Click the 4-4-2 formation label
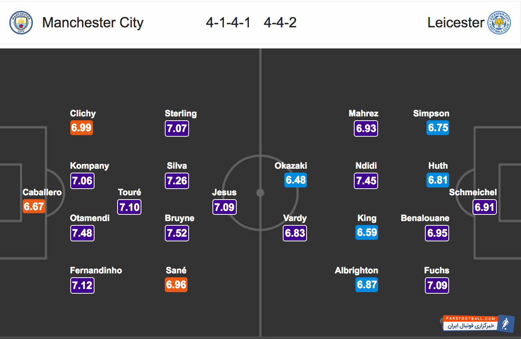Image resolution: width=521 pixels, height=339 pixels. [280, 23]
